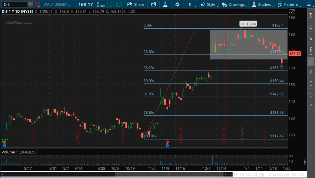Click the crosshair pan icon
The image size is (315, 178).
pos(242,174)
